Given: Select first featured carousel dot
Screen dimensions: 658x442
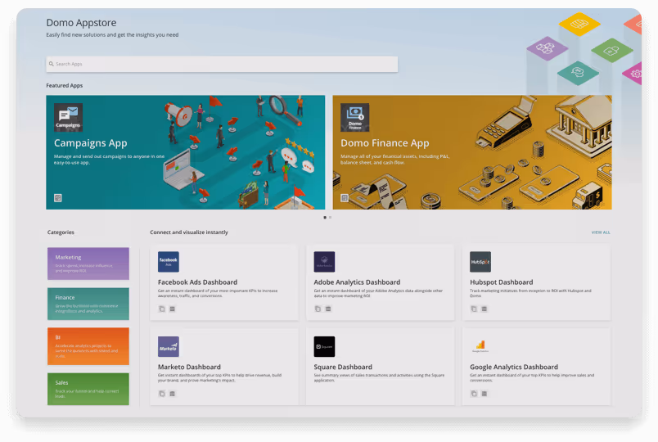Looking at the screenshot, I should [x=325, y=218].
